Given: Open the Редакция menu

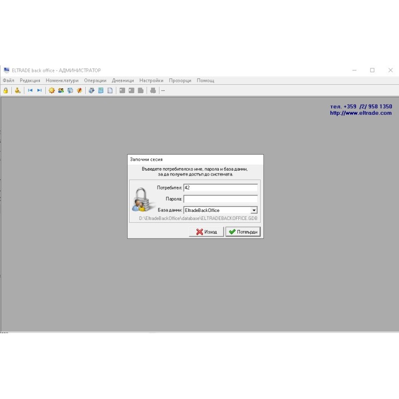Looking at the screenshot, I should click(30, 80).
